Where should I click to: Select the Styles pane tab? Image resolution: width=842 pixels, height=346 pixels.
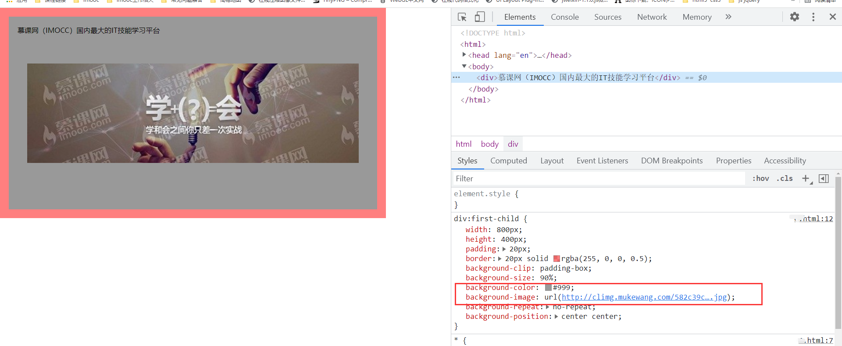click(x=467, y=161)
